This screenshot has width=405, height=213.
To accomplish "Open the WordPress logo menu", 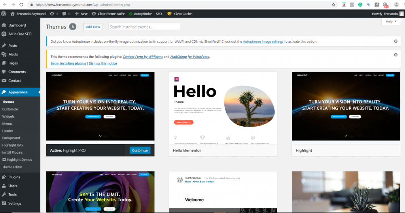I will [4, 14].
